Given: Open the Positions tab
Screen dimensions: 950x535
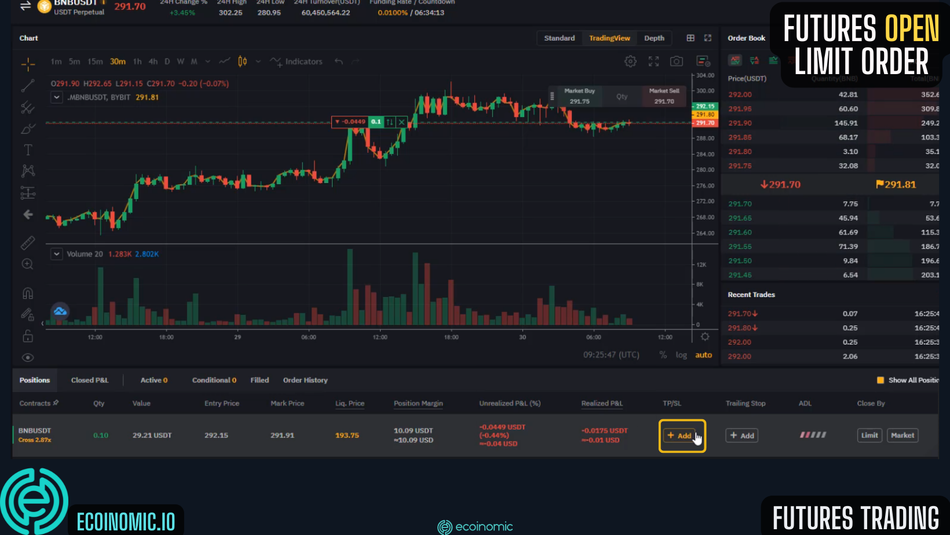Looking at the screenshot, I should (x=35, y=380).
